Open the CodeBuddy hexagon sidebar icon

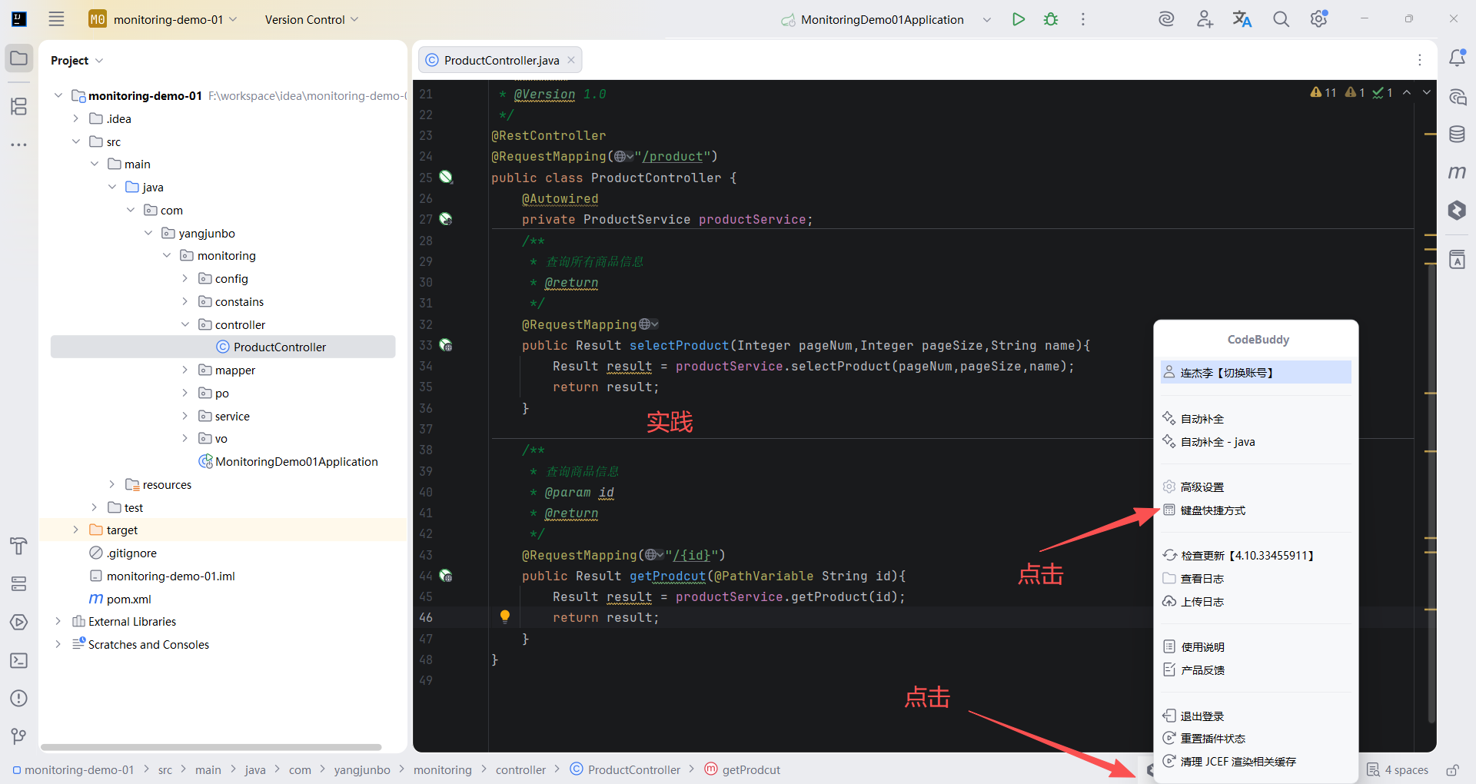1457,210
